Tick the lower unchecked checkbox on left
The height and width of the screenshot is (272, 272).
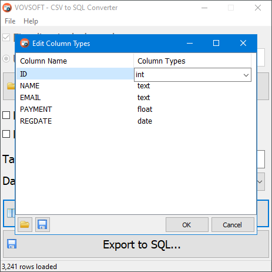click(x=6, y=134)
